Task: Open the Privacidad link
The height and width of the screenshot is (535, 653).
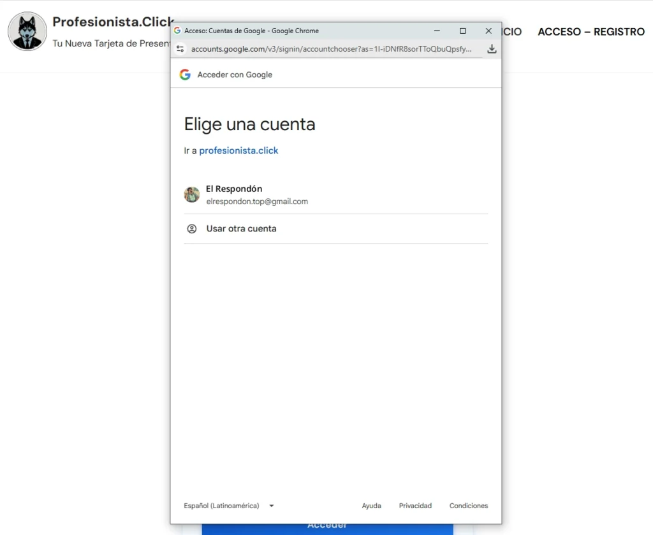Action: tap(415, 506)
